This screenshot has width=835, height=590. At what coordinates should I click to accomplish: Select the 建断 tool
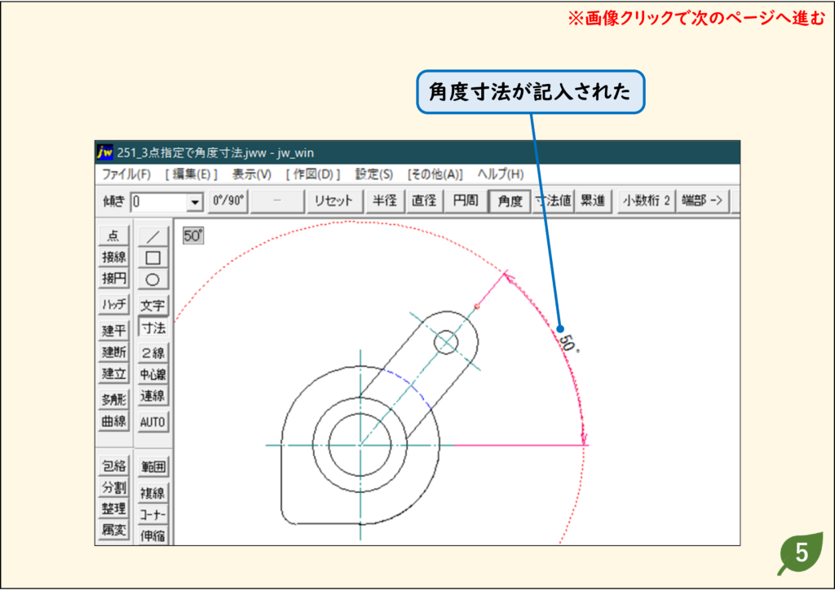[x=113, y=352]
